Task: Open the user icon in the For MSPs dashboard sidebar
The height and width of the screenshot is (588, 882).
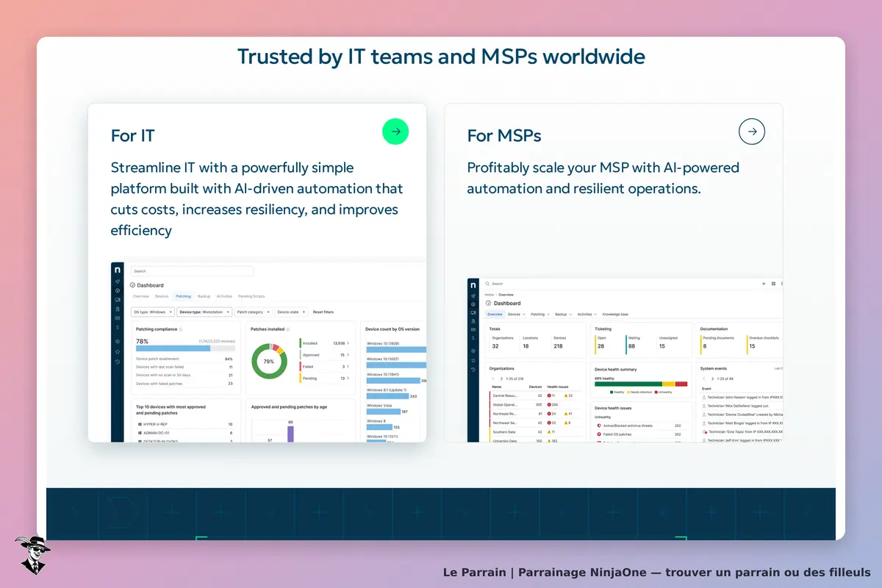Action: [473, 322]
